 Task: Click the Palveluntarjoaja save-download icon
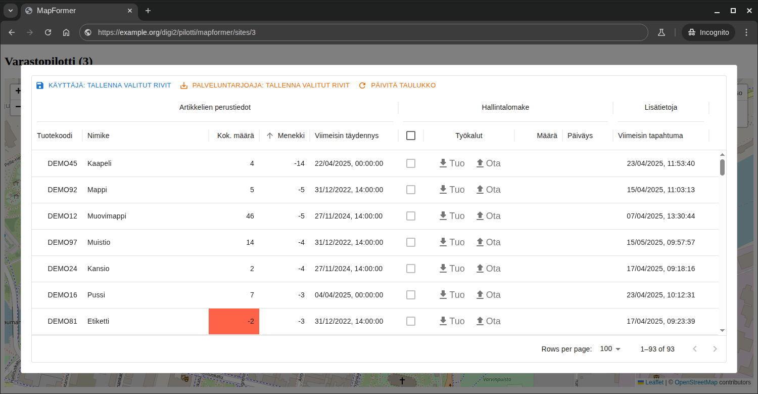click(184, 85)
